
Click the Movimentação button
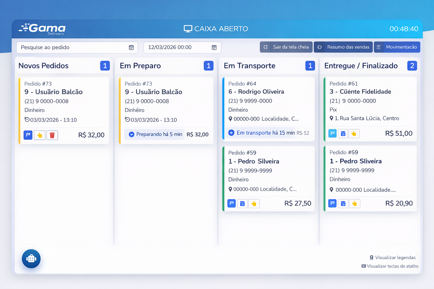point(397,47)
